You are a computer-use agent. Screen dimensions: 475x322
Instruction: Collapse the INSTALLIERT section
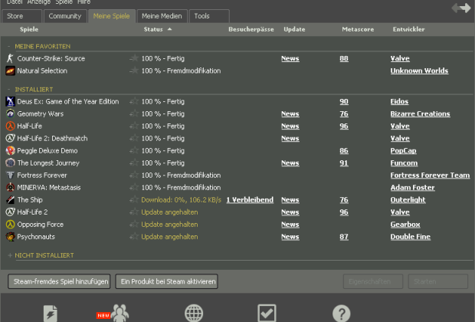tap(8, 90)
